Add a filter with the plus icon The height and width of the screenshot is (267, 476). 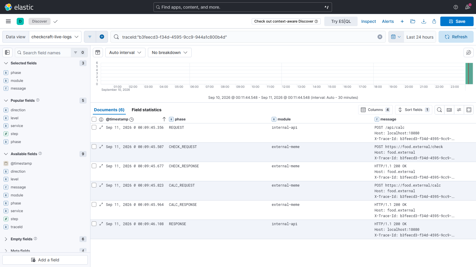pos(102,37)
